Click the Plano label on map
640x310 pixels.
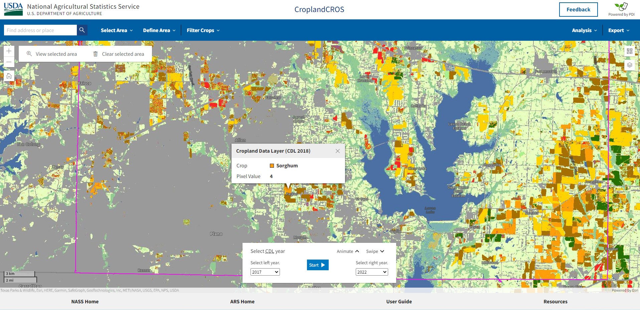pyautogui.click(x=216, y=234)
